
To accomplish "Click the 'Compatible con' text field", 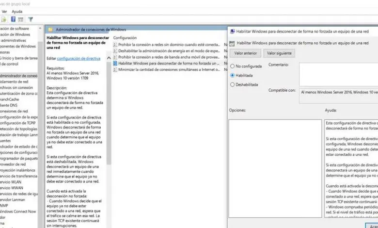I will pyautogui.click(x=338, y=96).
